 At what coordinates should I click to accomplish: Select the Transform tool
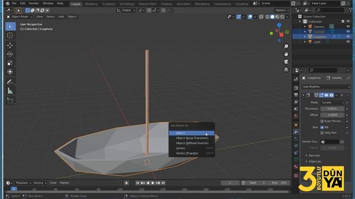(10, 72)
